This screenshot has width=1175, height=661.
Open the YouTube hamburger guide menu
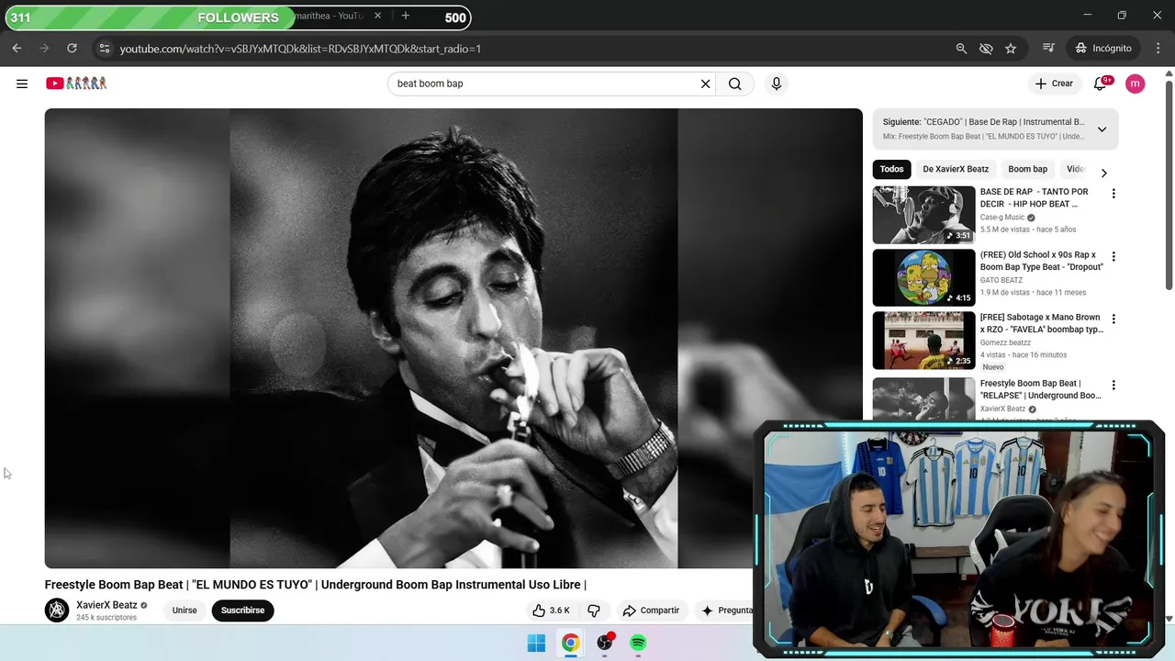(22, 84)
